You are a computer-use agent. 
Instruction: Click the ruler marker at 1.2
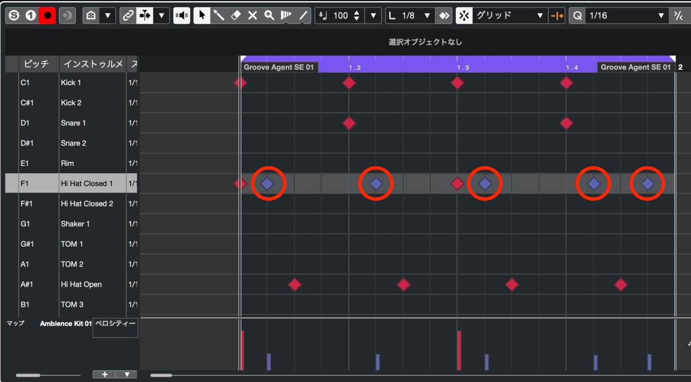pos(354,67)
